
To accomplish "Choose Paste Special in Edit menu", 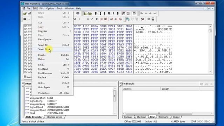I will pos(52,40).
